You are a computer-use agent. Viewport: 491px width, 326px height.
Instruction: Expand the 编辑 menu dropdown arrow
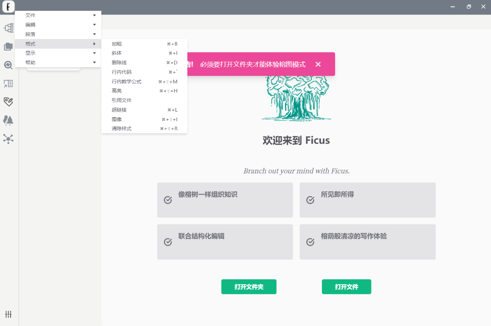94,25
